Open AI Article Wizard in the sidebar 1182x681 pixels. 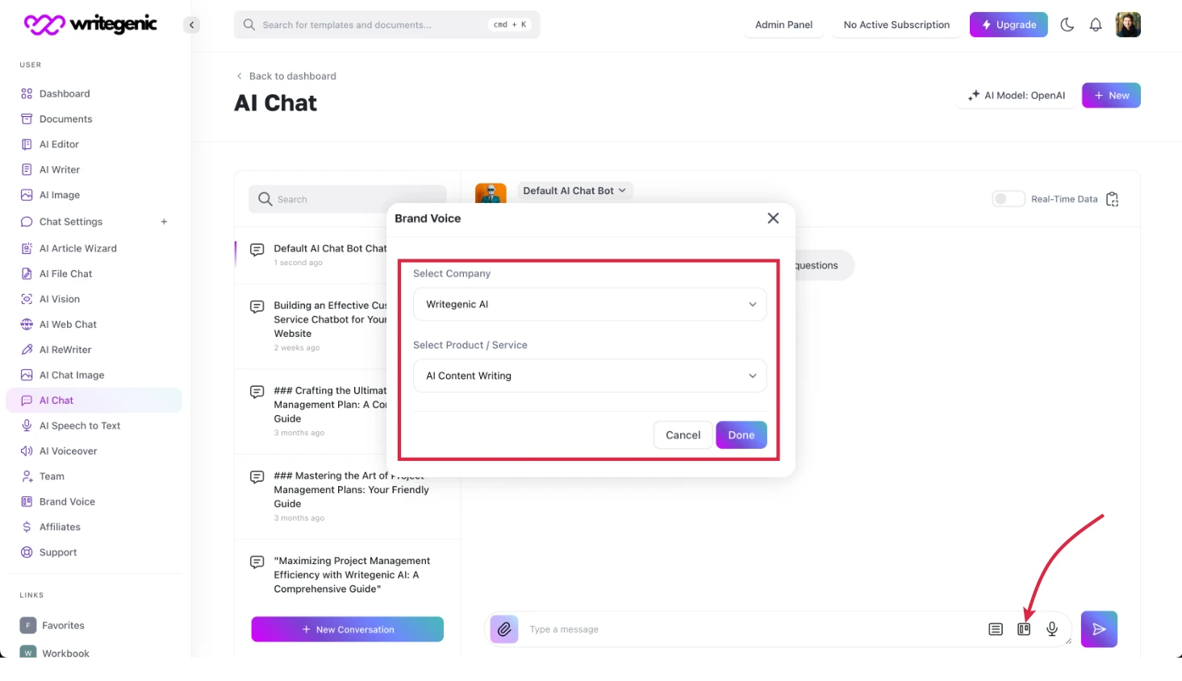click(77, 248)
